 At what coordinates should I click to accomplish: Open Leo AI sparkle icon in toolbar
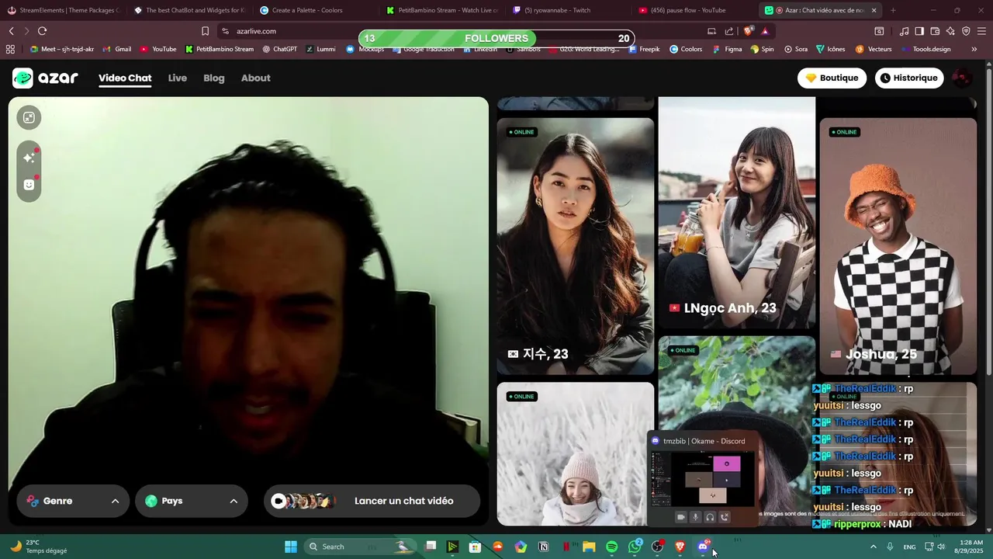pyautogui.click(x=950, y=31)
